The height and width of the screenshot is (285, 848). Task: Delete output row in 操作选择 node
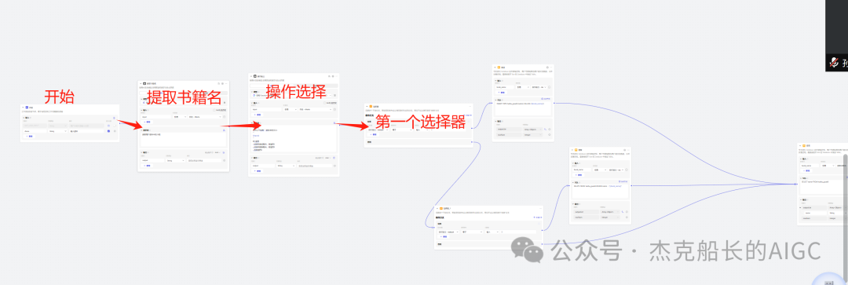334,166
